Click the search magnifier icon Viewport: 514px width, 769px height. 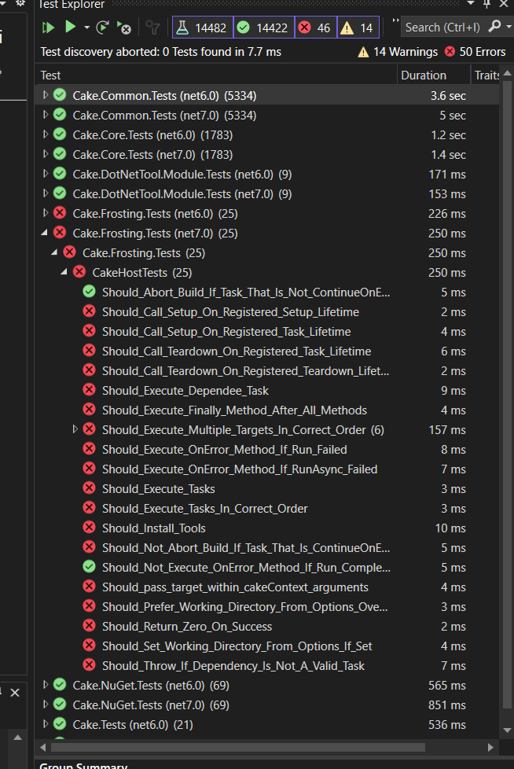[494, 27]
